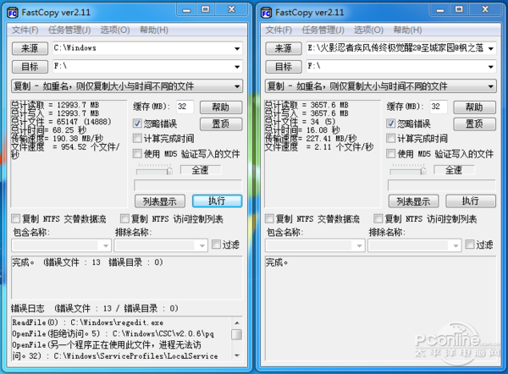508x374 pixels.
Task: Open 包含名称 combo box in right window
Action: coord(315,245)
